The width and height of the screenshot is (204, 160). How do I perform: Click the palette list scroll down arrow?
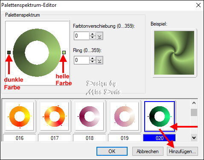pos(194,138)
